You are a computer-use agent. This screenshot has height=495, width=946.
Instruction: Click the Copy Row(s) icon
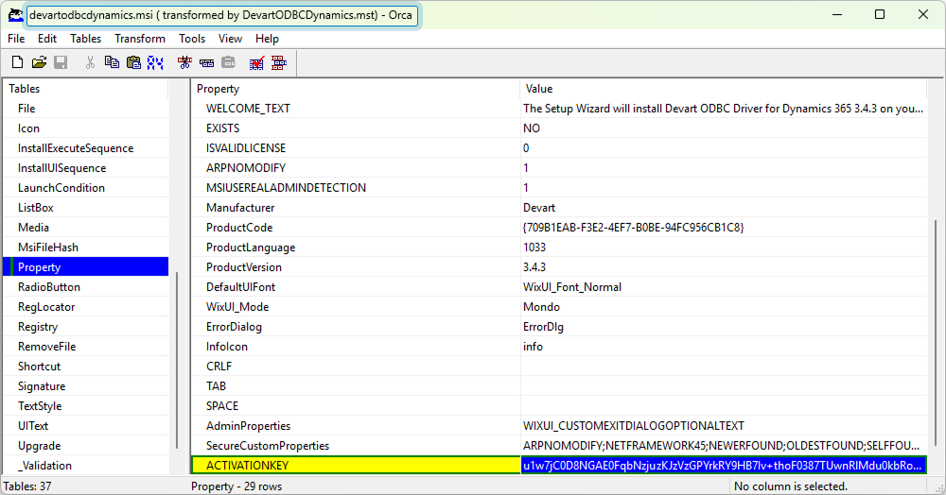206,62
